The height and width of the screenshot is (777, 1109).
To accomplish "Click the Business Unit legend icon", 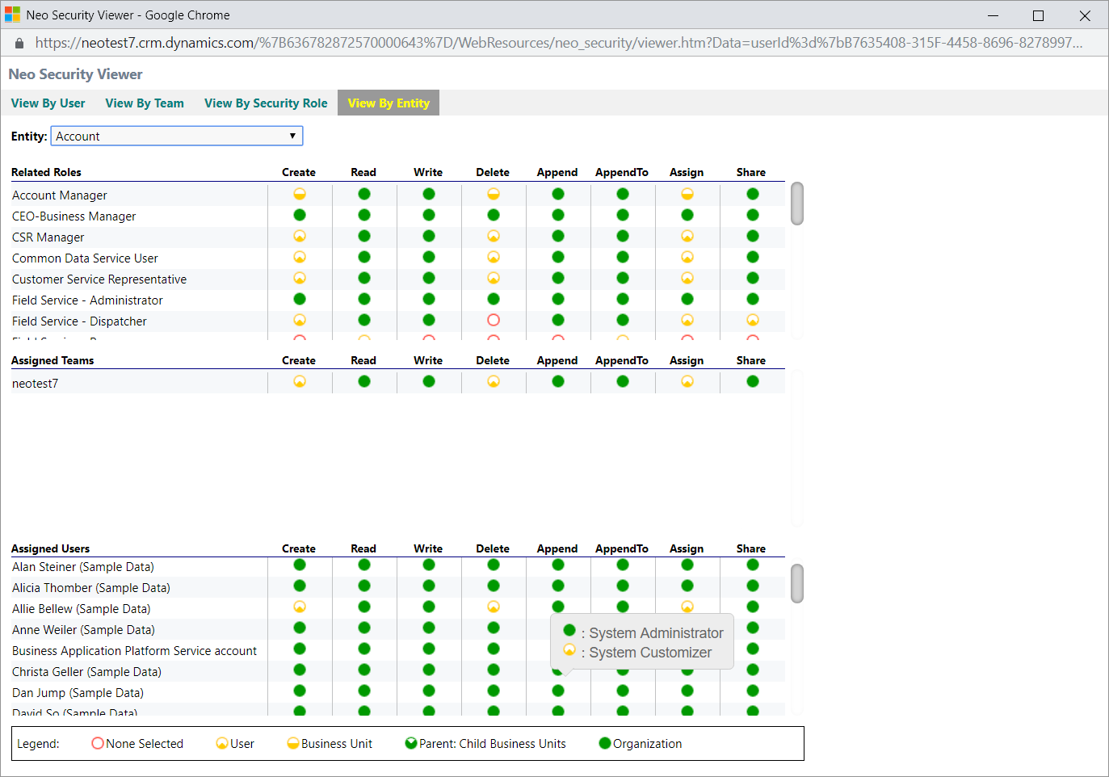I will pyautogui.click(x=293, y=743).
